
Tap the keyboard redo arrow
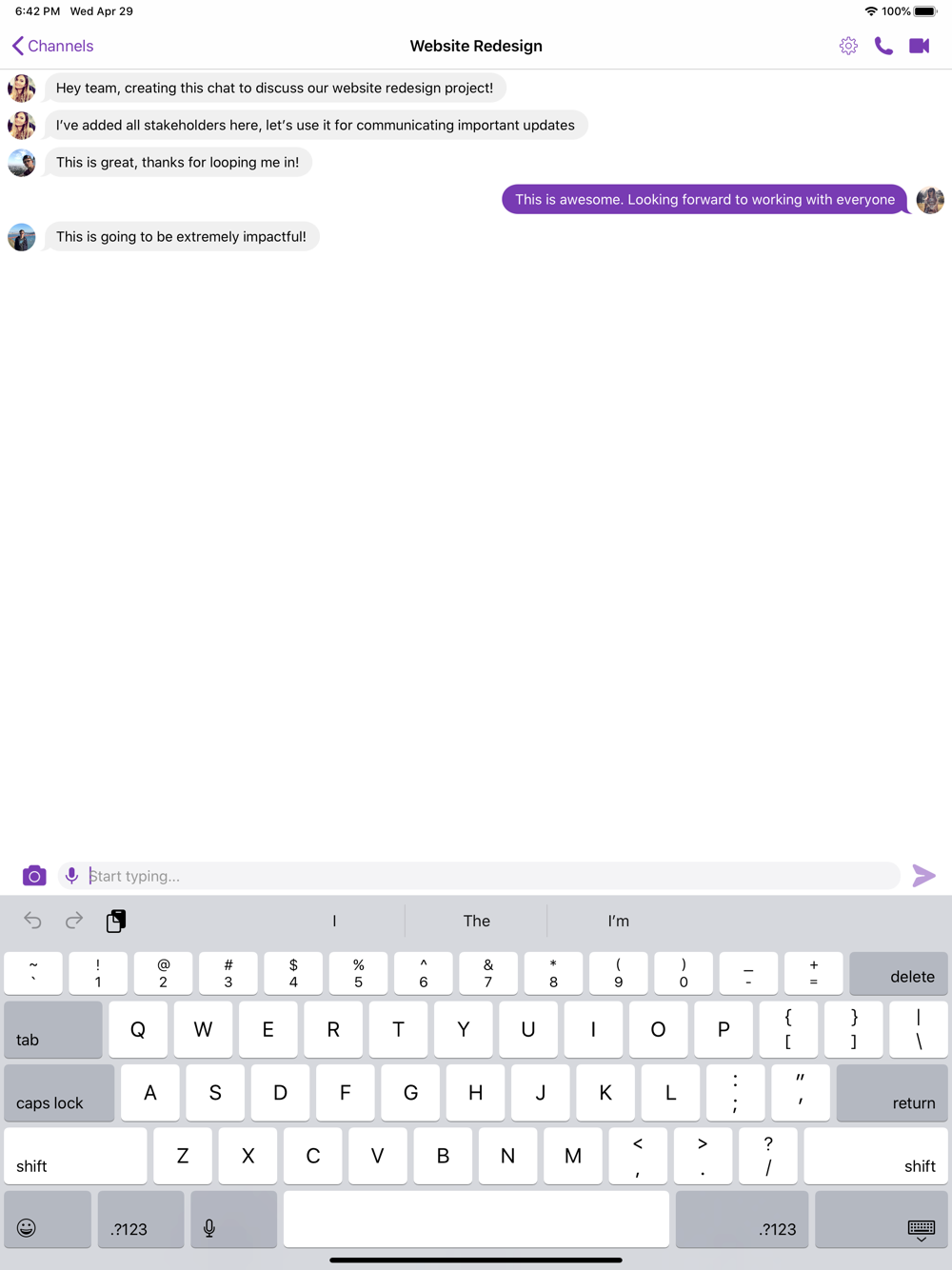(x=74, y=921)
